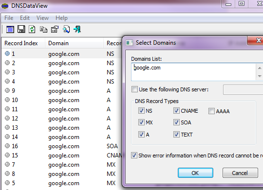Open the Edit menu
Screen dimensions: 263x190
(25, 18)
